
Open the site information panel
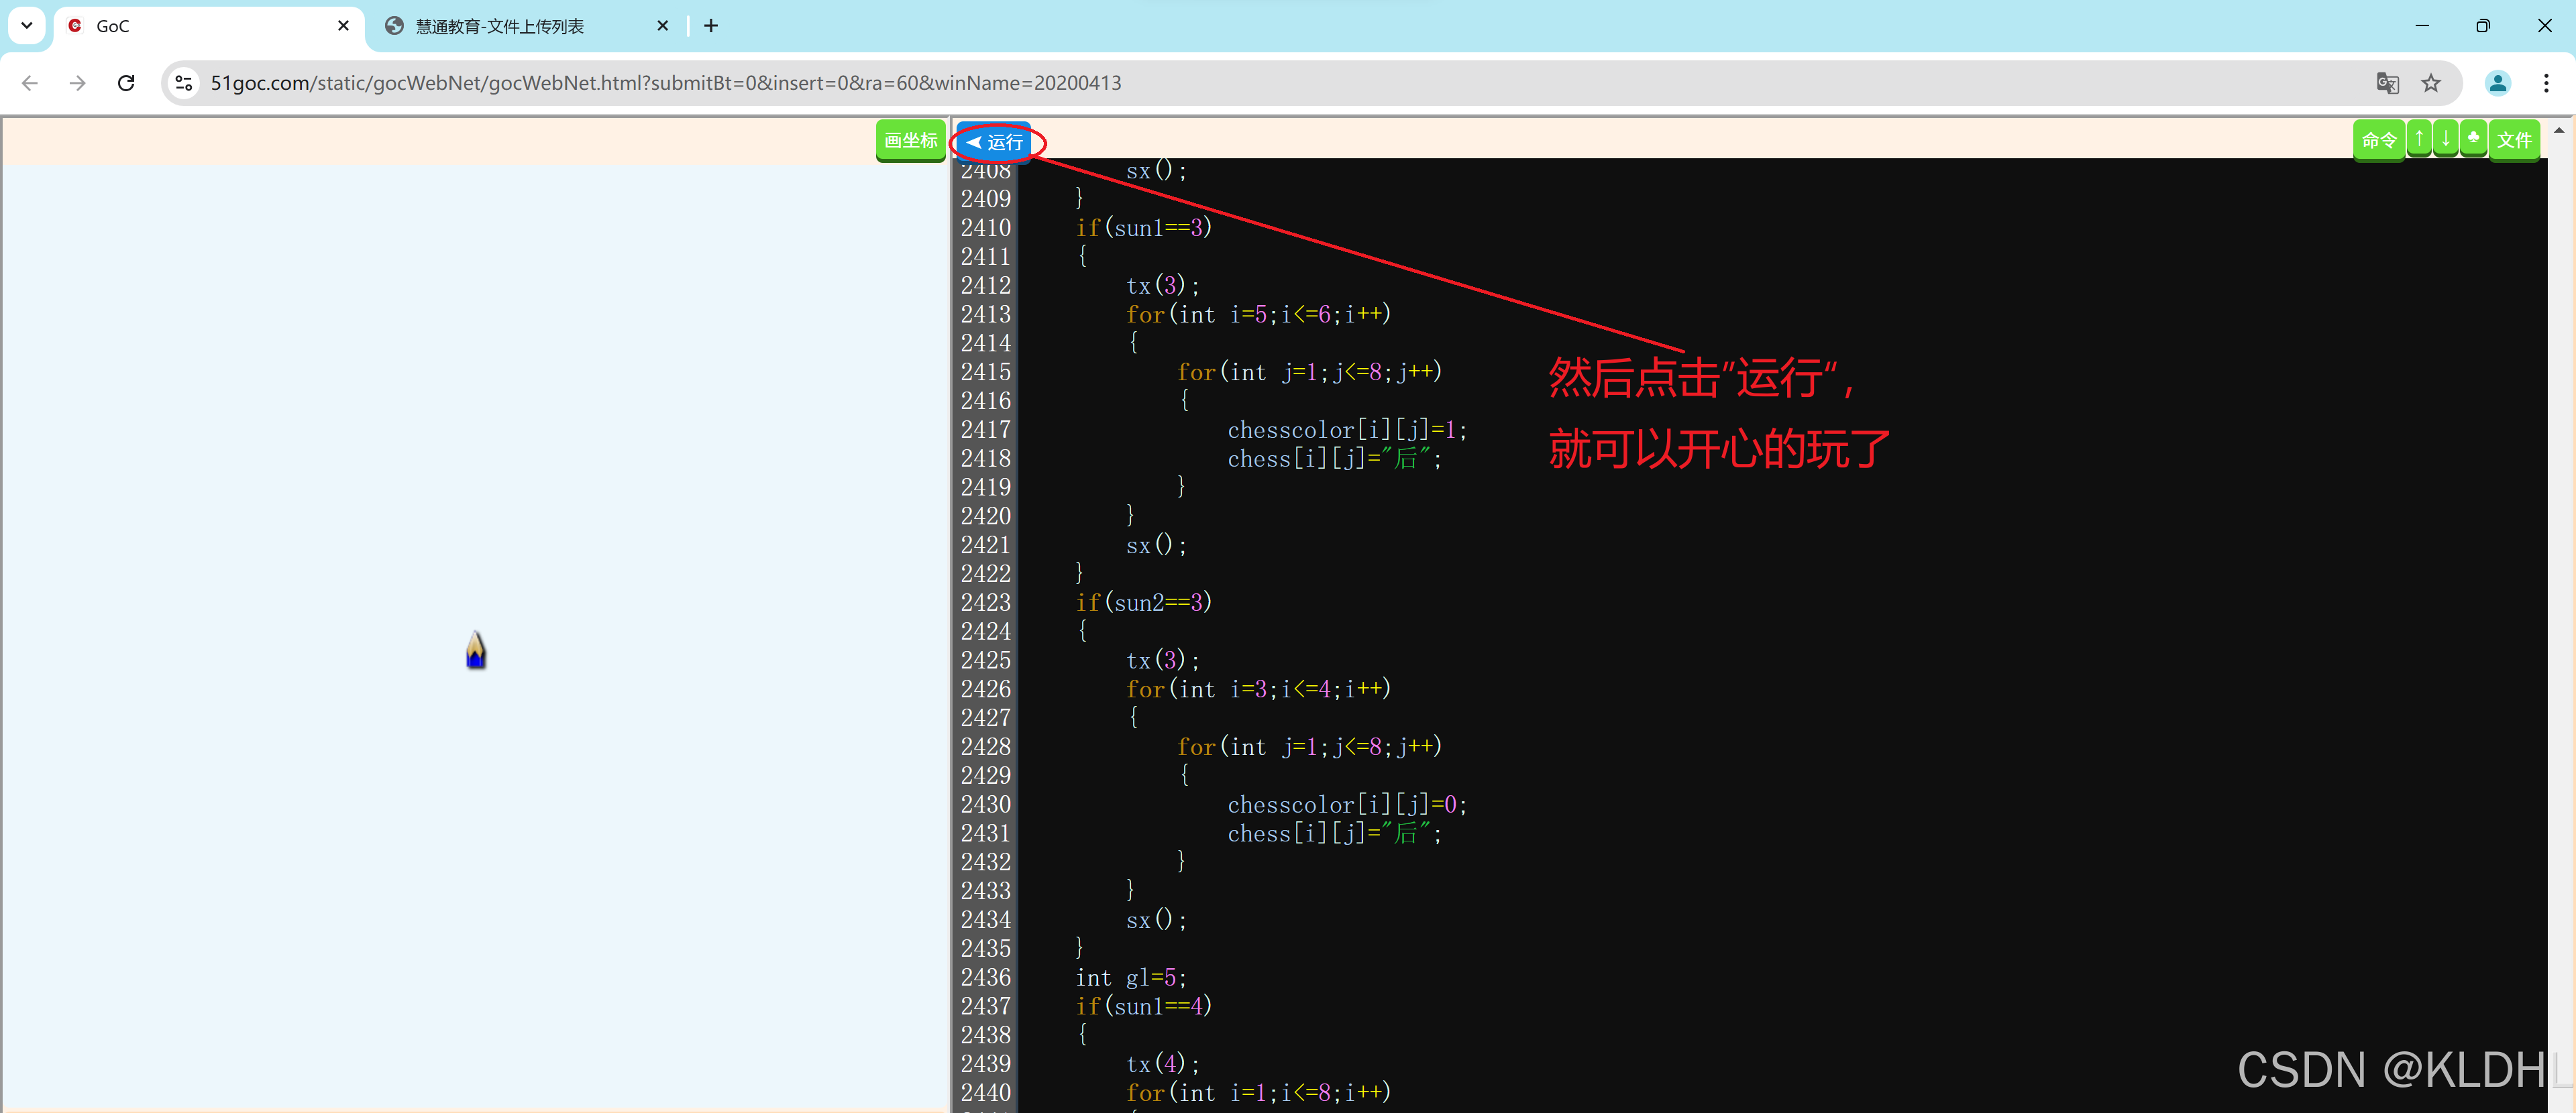tap(183, 83)
